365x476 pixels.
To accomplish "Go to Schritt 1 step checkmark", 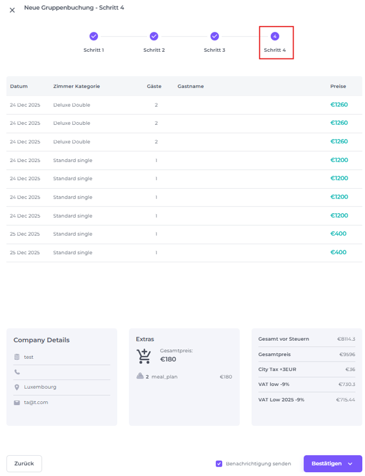I will point(94,37).
